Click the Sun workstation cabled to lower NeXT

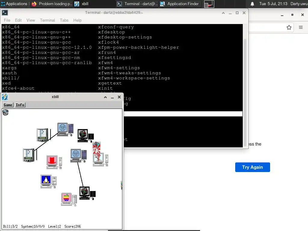(x=79, y=156)
